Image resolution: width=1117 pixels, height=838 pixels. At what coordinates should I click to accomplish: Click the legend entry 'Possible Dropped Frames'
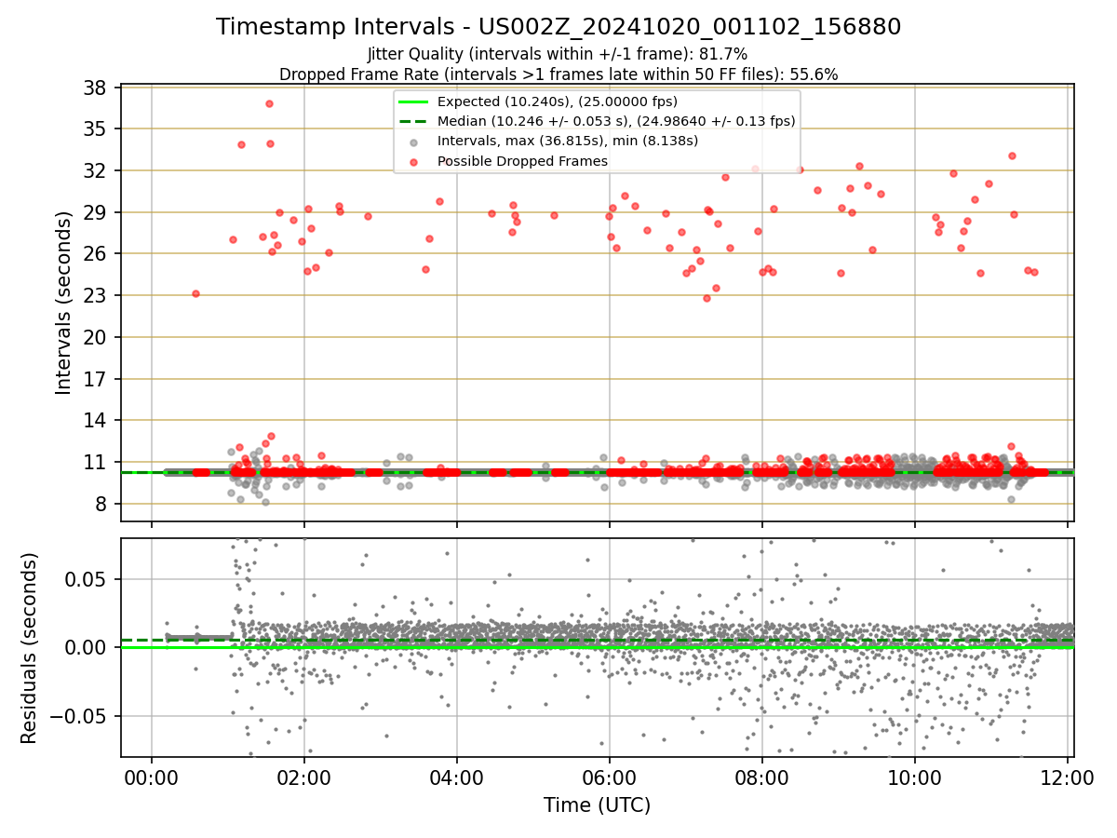pyautogui.click(x=522, y=161)
